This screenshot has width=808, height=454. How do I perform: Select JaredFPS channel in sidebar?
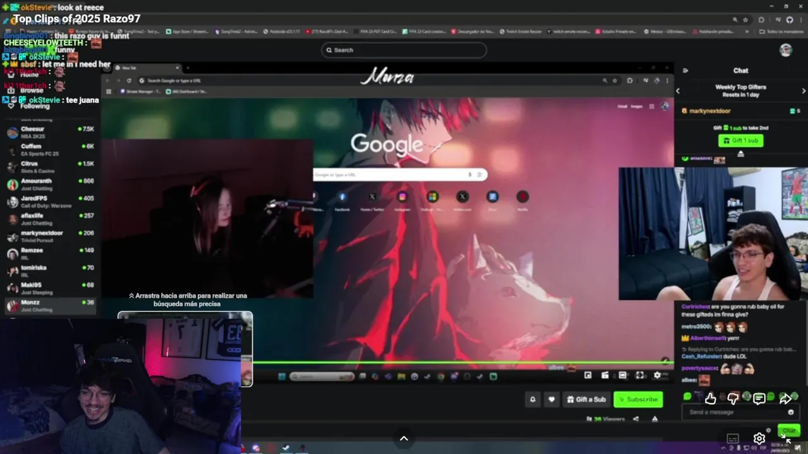(x=50, y=202)
